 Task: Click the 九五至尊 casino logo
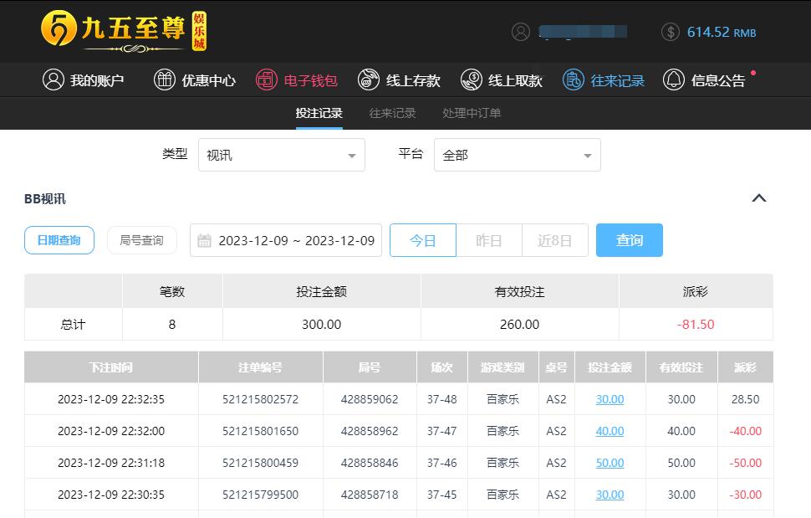[124, 31]
